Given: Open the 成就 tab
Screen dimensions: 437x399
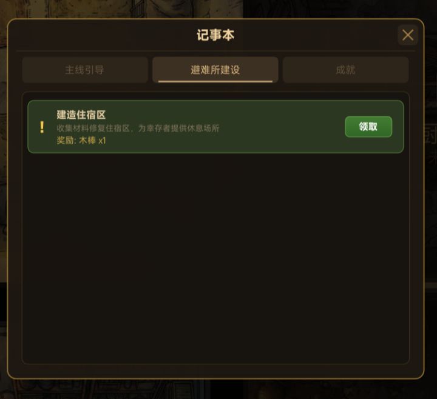Looking at the screenshot, I should pos(345,70).
